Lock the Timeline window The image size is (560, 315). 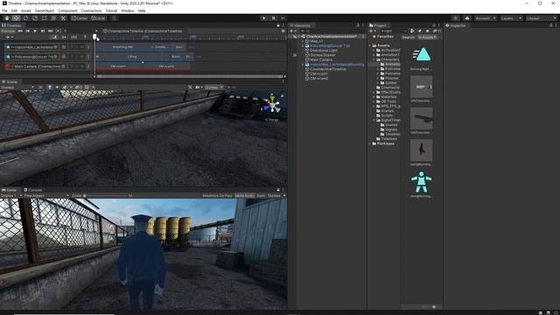(x=278, y=25)
